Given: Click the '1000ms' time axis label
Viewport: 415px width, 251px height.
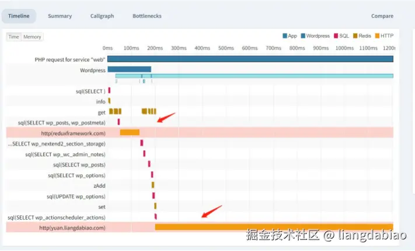Looking at the screenshot, I should tap(344, 48).
